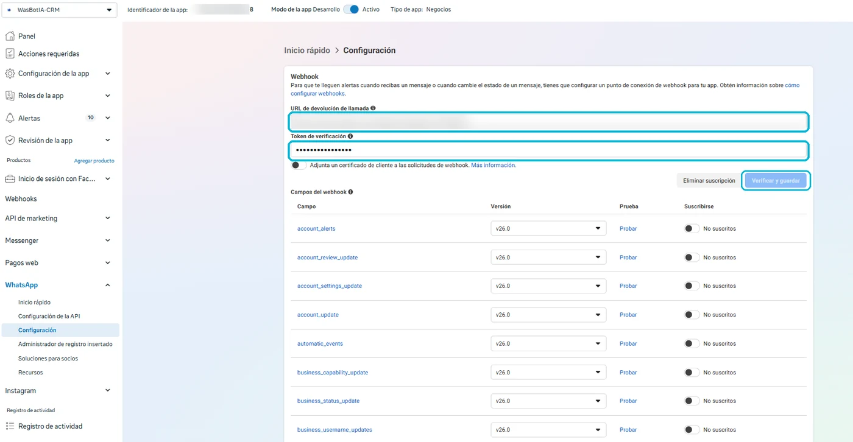The width and height of the screenshot is (853, 442).
Task: Open the WasBotIA-CRM app selector dropdown
Action: (x=59, y=10)
